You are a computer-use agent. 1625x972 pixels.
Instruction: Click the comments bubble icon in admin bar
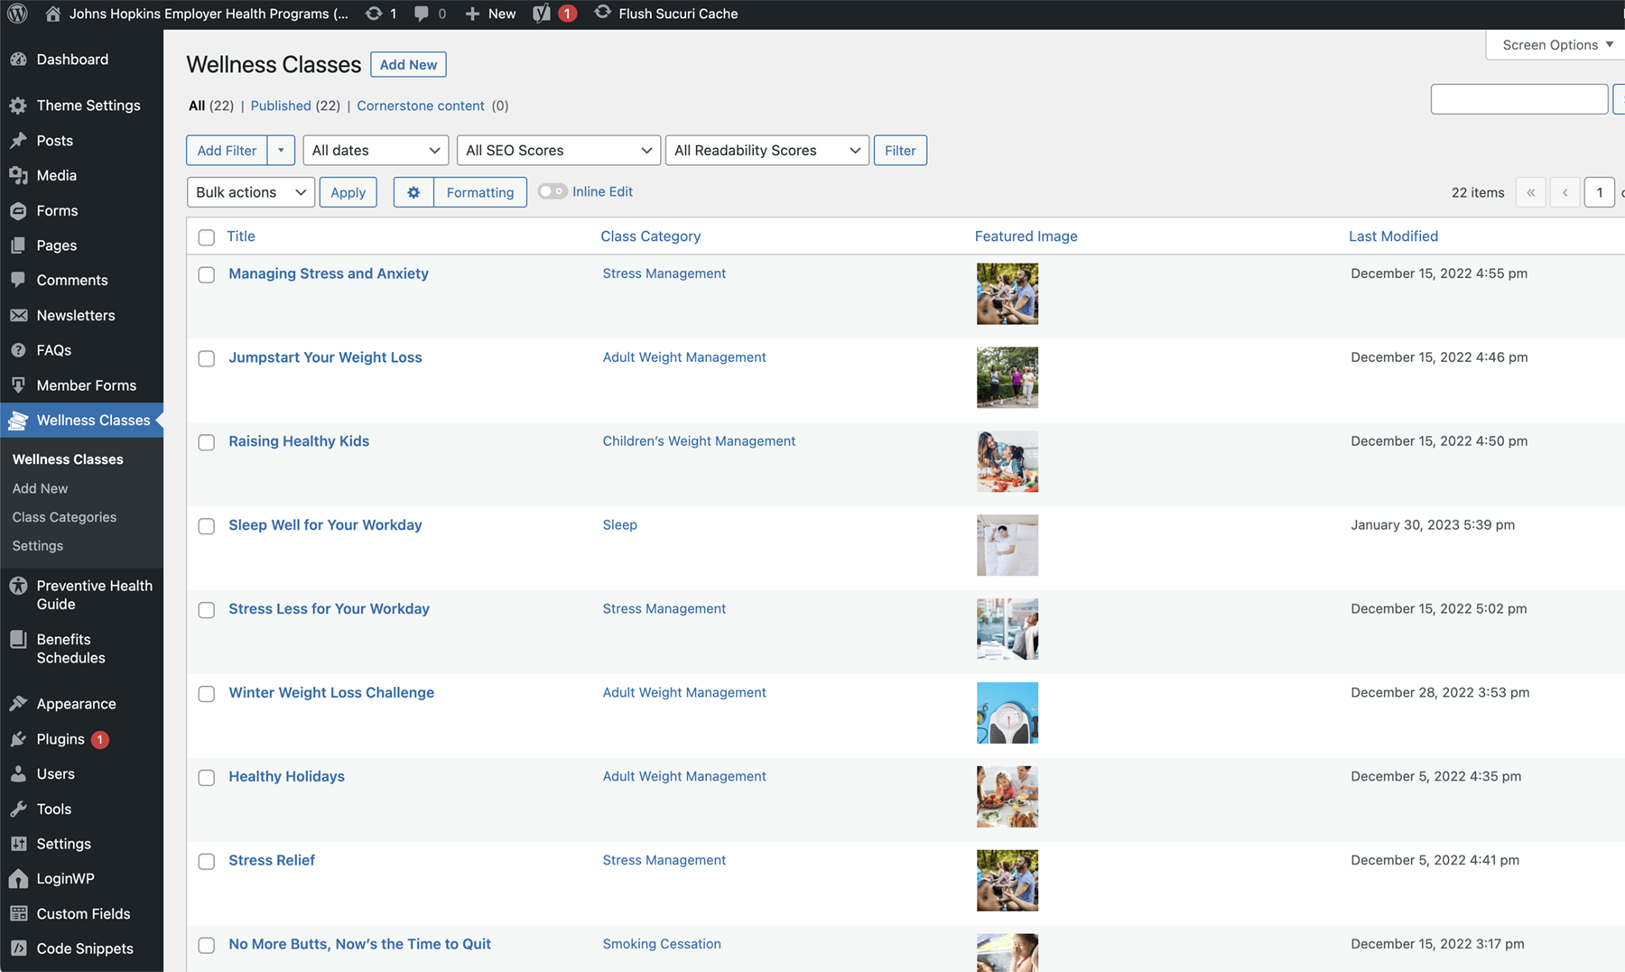click(x=422, y=14)
